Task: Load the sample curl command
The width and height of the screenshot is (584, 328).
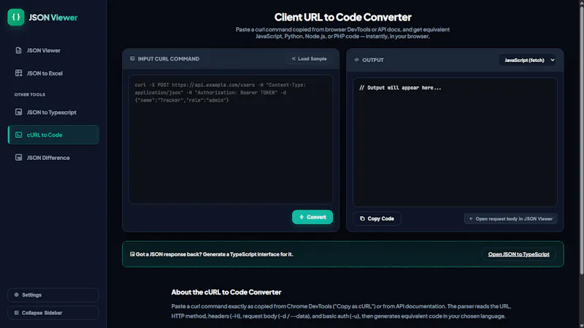Action: coord(309,59)
